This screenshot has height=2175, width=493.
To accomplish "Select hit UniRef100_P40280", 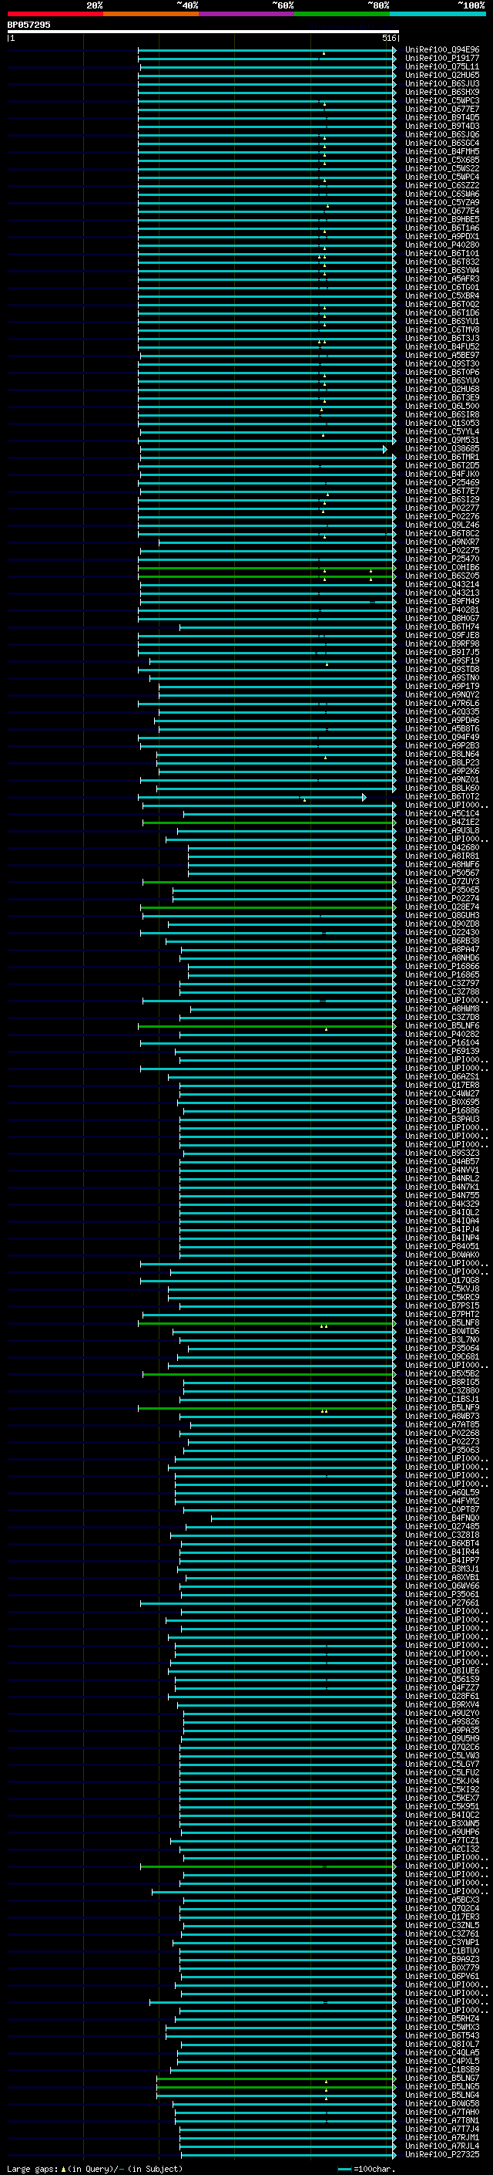I will point(442,245).
